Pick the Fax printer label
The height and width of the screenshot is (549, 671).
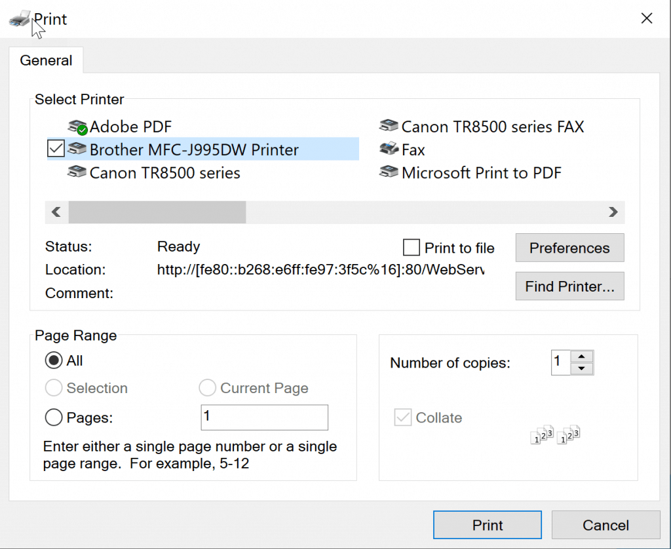pos(413,150)
